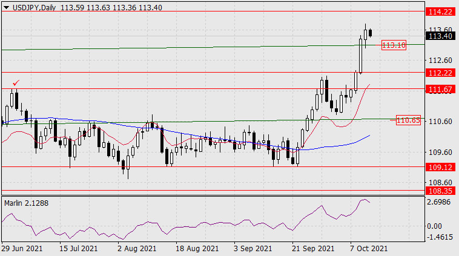Viewport: 459px width, 256px height.
Task: Click the 108.60 price axis value
Action: (440, 183)
